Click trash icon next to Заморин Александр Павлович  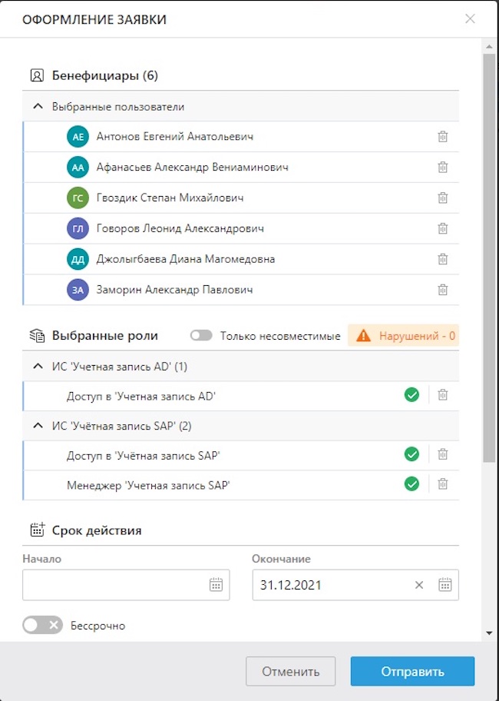[442, 290]
